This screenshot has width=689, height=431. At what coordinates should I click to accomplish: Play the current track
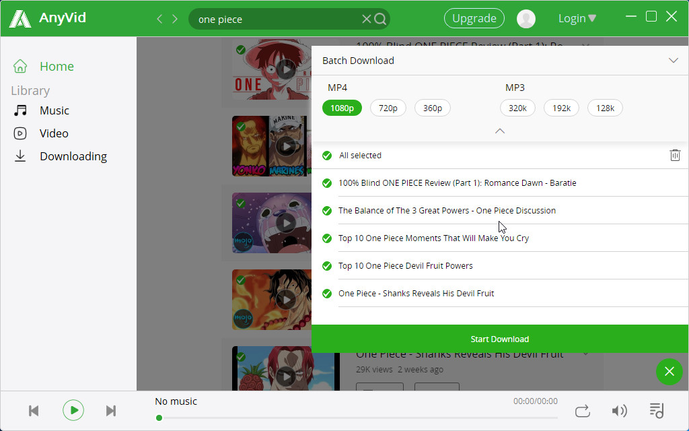coord(73,410)
